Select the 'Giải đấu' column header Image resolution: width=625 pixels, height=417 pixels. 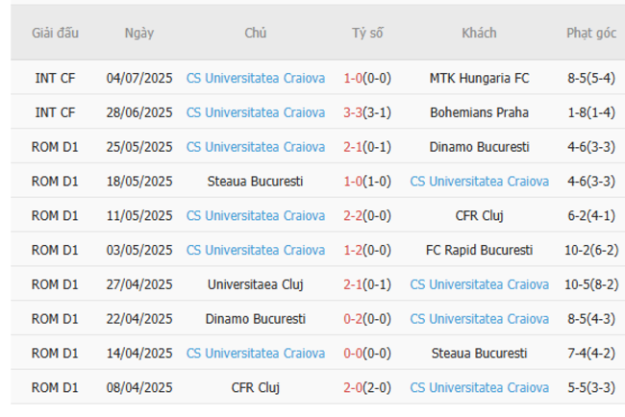pyautogui.click(x=55, y=33)
